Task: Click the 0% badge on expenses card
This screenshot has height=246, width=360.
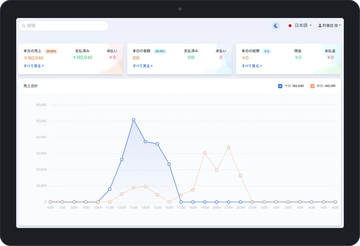Action: click(266, 51)
